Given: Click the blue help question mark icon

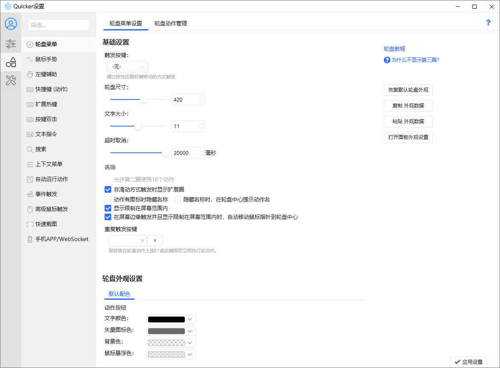Looking at the screenshot, I should click(488, 23).
